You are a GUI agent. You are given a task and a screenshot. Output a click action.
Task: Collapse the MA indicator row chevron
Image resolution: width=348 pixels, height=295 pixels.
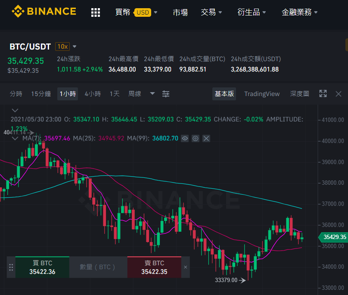(15, 139)
